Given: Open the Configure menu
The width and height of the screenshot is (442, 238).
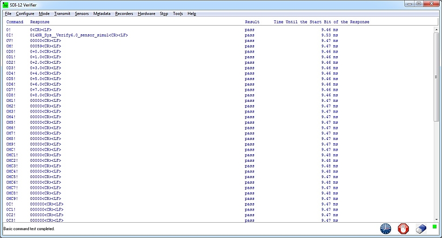Looking at the screenshot, I should [25, 13].
